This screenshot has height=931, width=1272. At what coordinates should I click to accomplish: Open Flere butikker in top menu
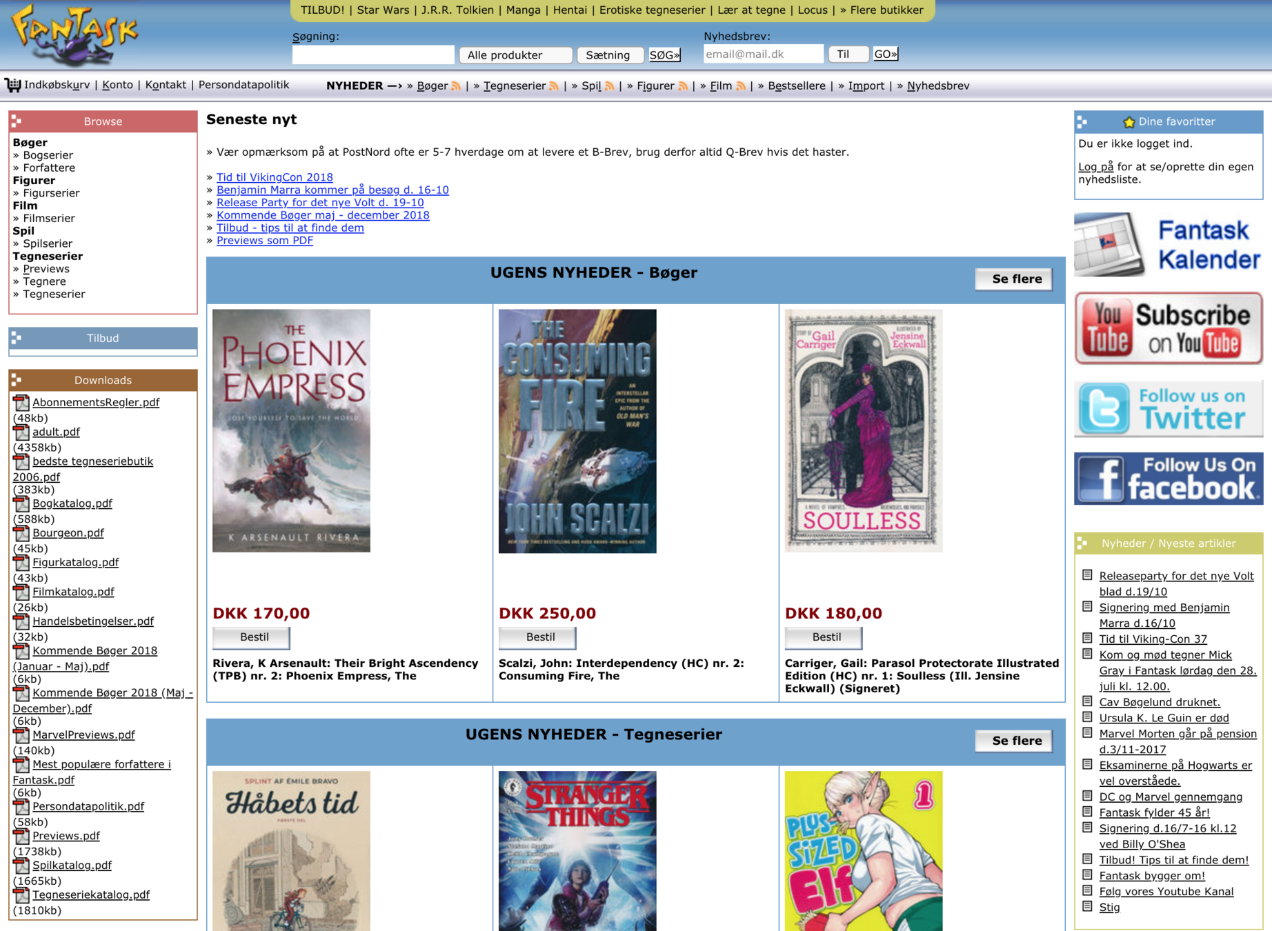[x=886, y=10]
